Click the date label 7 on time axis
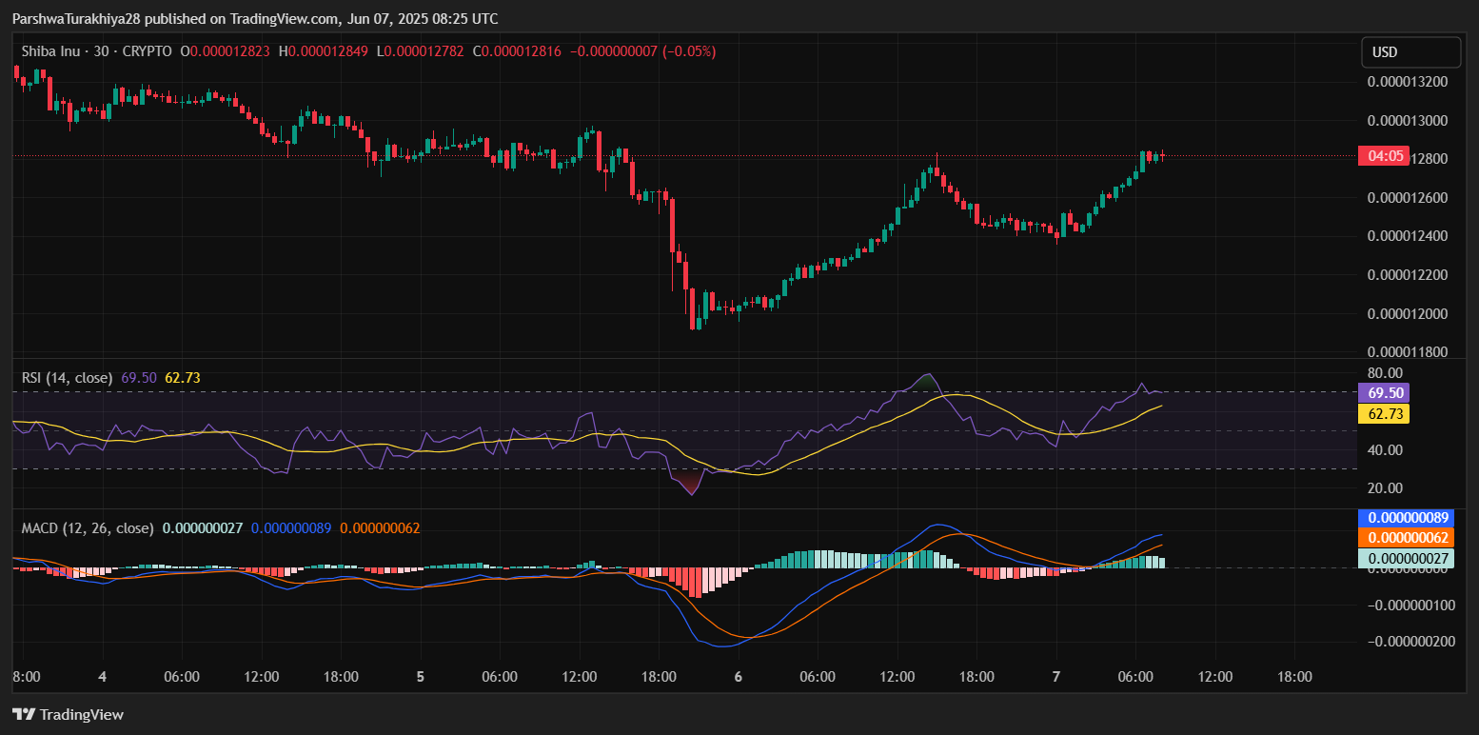Viewport: 1479px width, 735px height. [1056, 677]
